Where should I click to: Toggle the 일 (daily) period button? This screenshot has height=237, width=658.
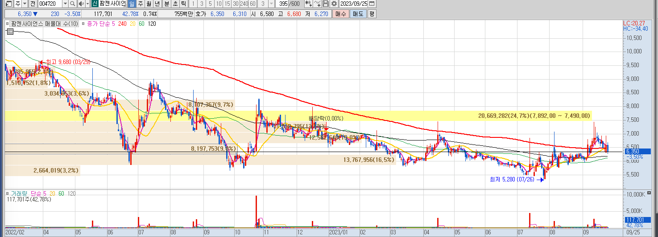click(x=132, y=4)
